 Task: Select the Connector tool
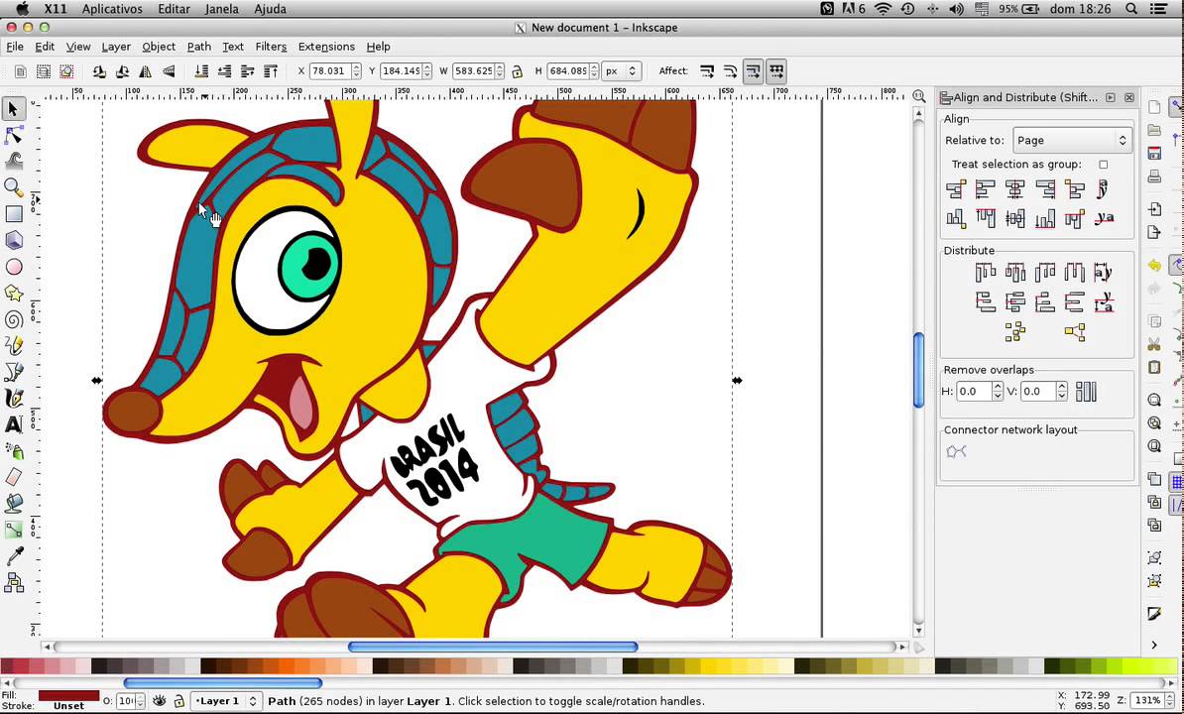pyautogui.click(x=14, y=583)
